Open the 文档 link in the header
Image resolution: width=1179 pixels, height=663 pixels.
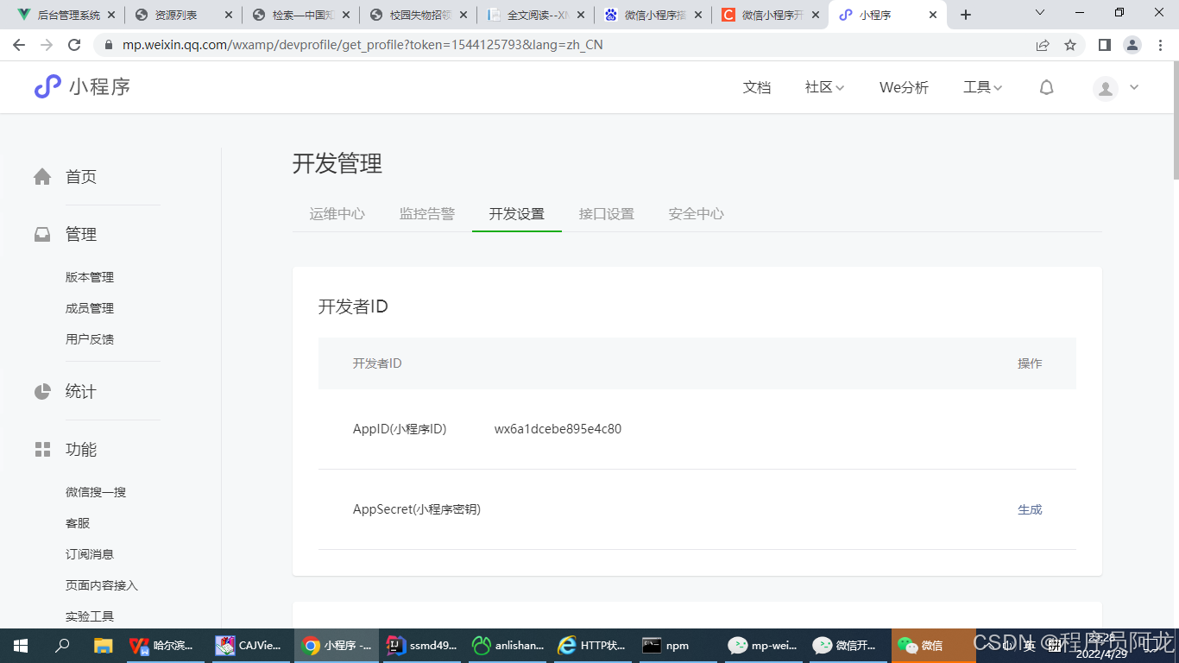point(757,87)
